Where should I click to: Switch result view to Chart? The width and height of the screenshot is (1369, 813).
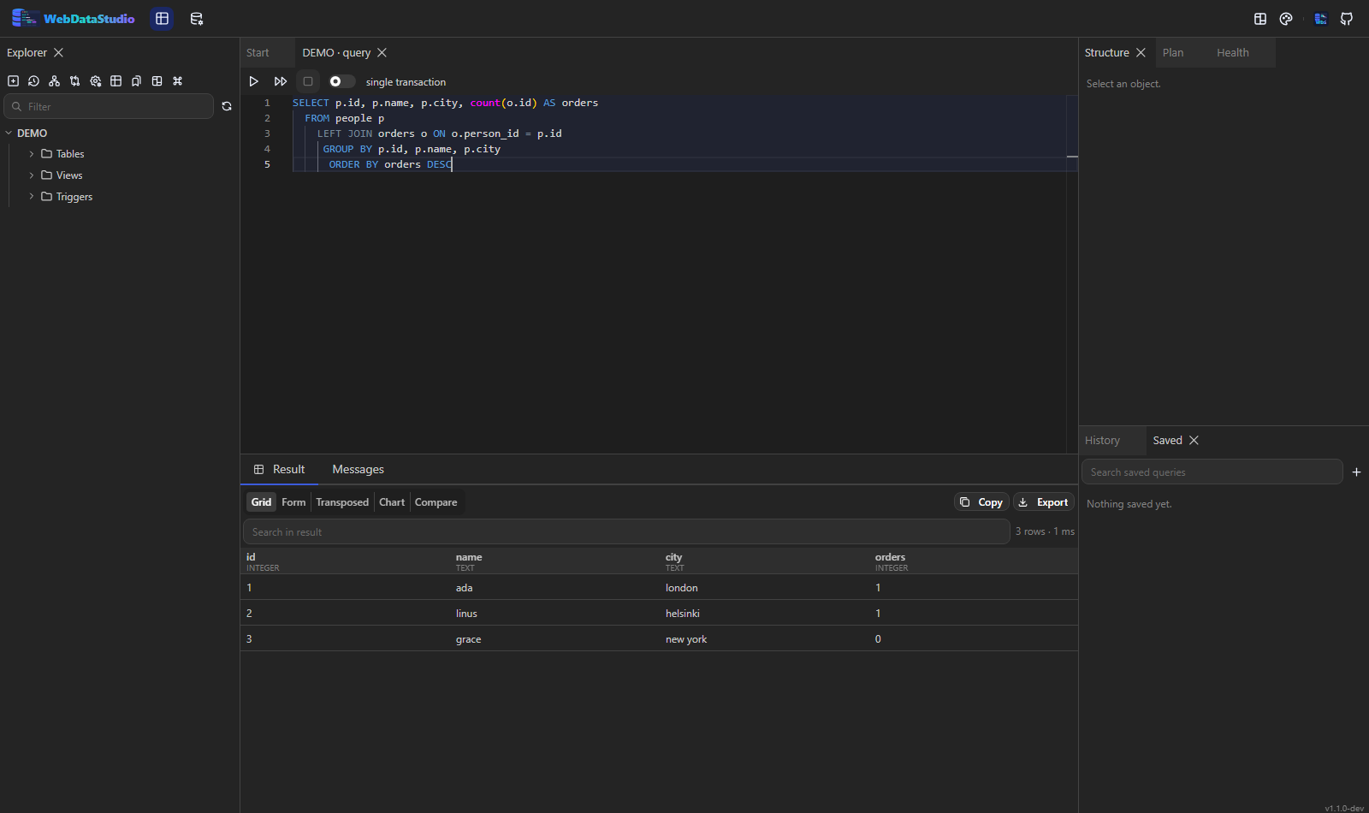pos(392,502)
